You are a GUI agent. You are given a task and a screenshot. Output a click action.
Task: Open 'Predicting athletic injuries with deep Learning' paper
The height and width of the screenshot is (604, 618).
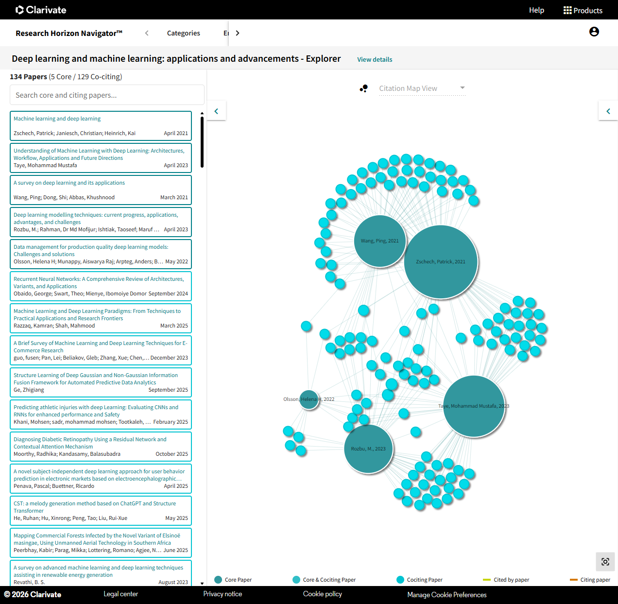tap(101, 414)
